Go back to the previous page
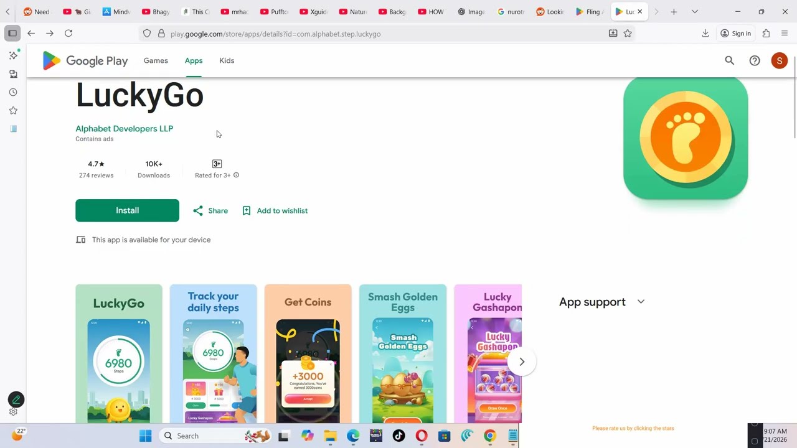Screen dimensions: 797x448 [x=31, y=33]
